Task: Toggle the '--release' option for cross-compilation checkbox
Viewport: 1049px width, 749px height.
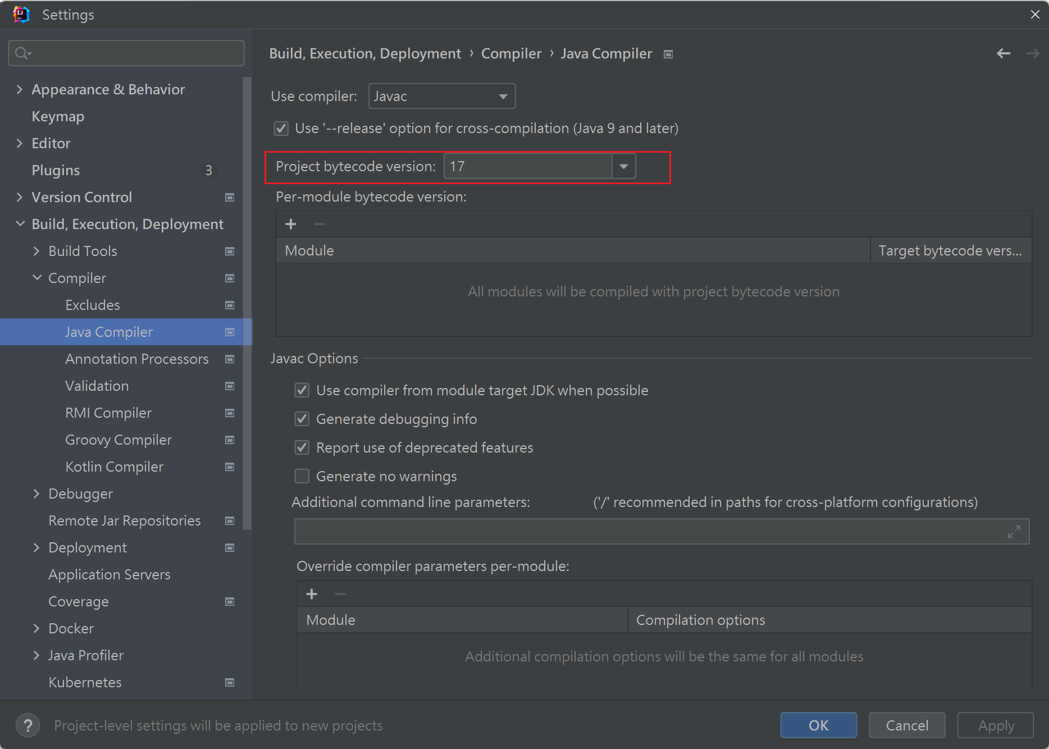Action: point(281,129)
